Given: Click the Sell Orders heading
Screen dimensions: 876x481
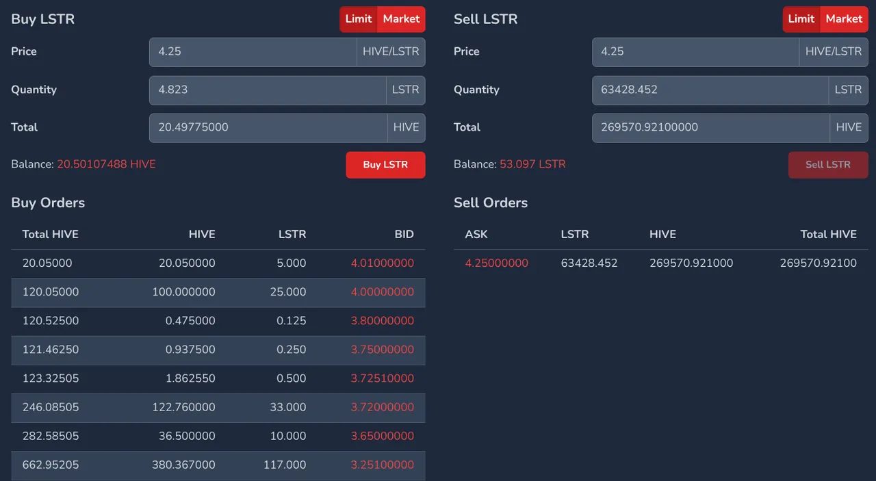Looking at the screenshot, I should click(491, 203).
